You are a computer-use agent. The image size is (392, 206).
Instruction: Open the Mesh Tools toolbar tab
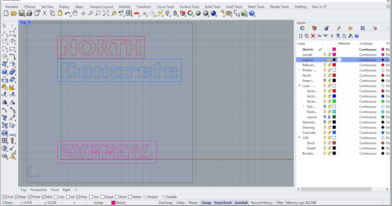[x=256, y=7]
